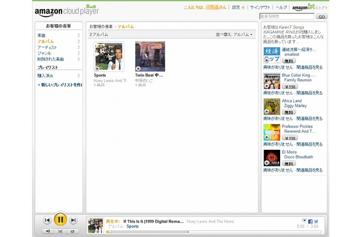Open the Disco Bloodbath artist link
This screenshot has width=362, height=237.
(x=299, y=157)
